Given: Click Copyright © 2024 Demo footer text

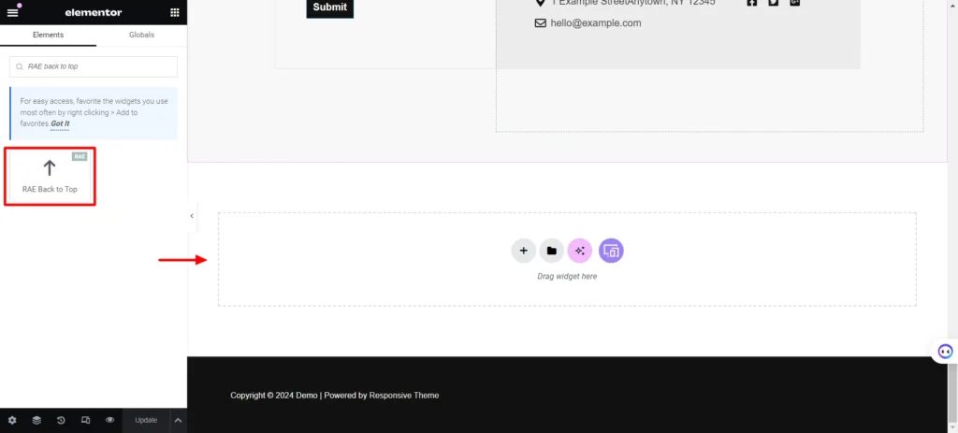Looking at the screenshot, I should (x=274, y=396).
